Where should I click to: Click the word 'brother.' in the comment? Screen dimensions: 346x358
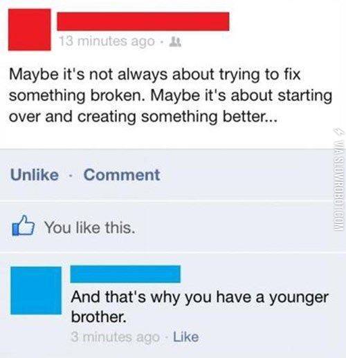point(99,317)
